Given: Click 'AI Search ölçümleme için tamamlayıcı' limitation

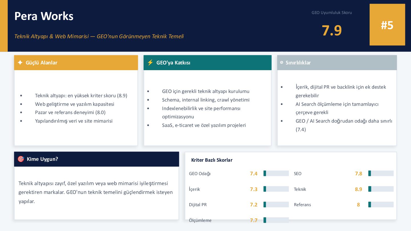Looking at the screenshot, I should tap(337, 108).
